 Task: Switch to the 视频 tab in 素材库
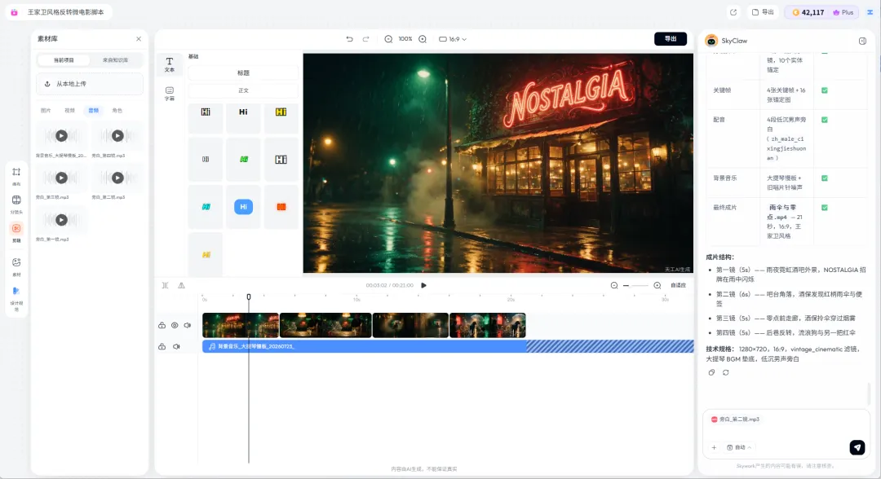click(69, 111)
